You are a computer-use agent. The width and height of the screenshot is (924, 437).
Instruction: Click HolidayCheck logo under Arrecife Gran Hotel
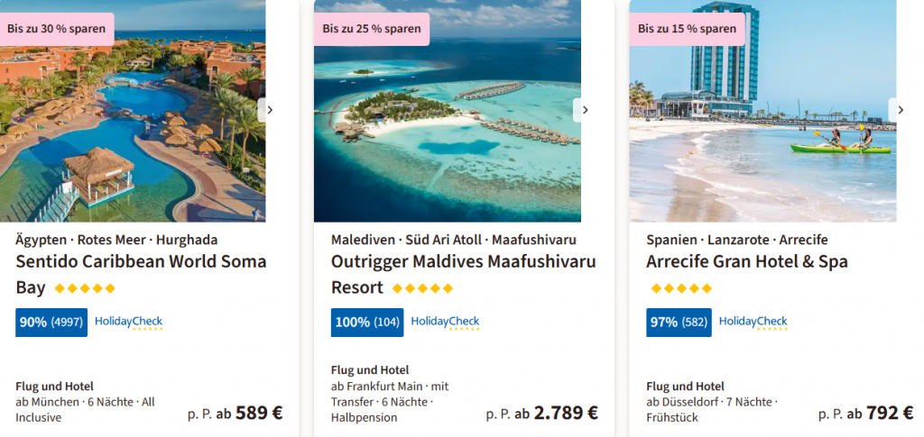click(753, 322)
